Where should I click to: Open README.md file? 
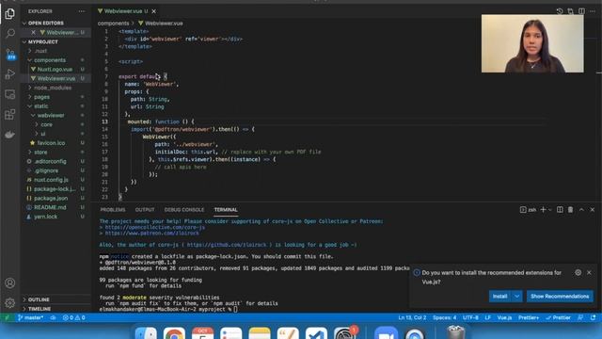[x=50, y=207]
